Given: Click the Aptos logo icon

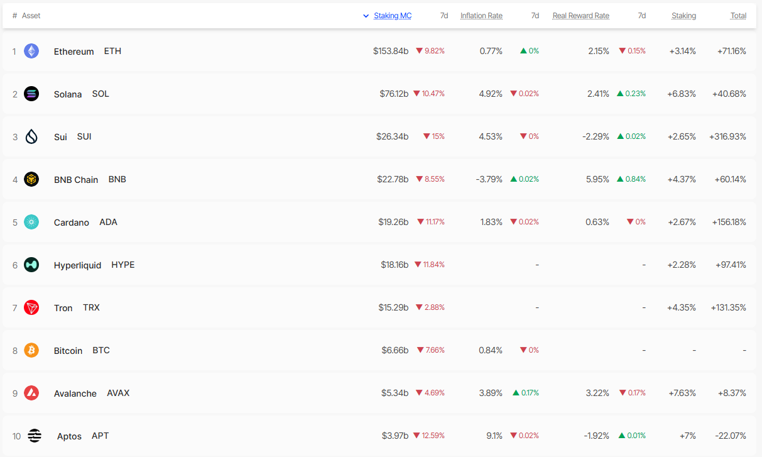Looking at the screenshot, I should click(35, 436).
